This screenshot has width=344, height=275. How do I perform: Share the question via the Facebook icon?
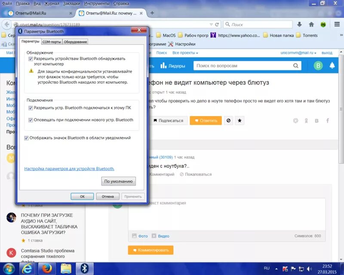tap(328, 121)
